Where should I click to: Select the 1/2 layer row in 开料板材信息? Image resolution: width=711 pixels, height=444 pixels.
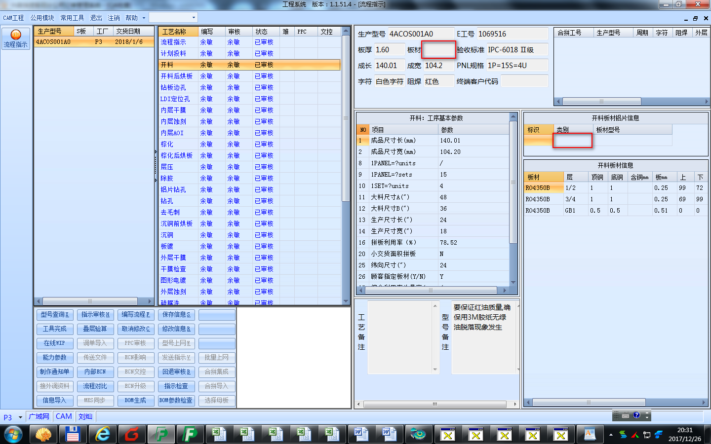[x=616, y=188]
